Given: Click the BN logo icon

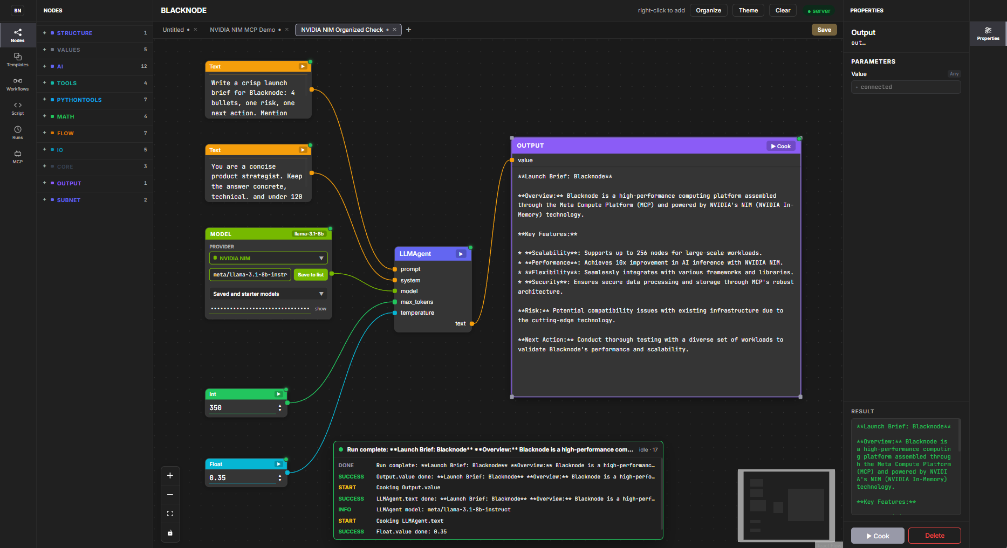Looking at the screenshot, I should click(18, 10).
